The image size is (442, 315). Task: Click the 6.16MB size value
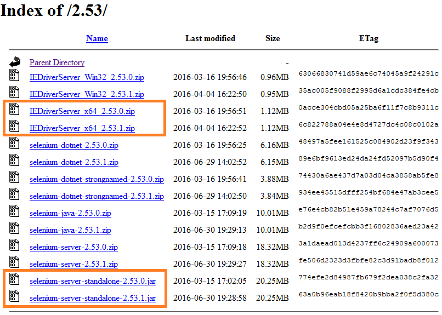pos(275,145)
